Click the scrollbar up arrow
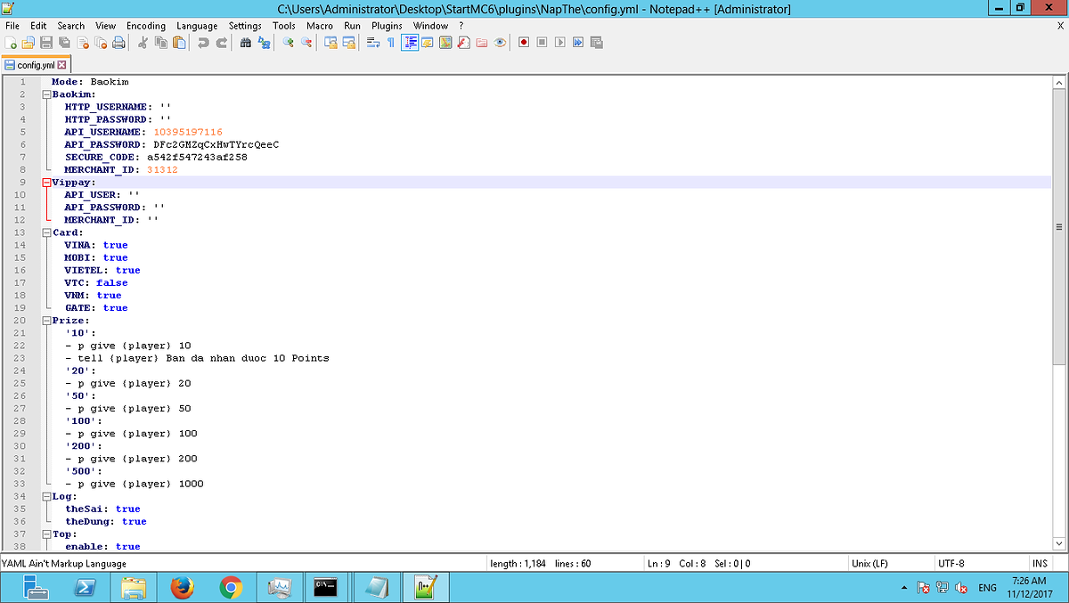This screenshot has width=1069, height=603. coord(1059,82)
